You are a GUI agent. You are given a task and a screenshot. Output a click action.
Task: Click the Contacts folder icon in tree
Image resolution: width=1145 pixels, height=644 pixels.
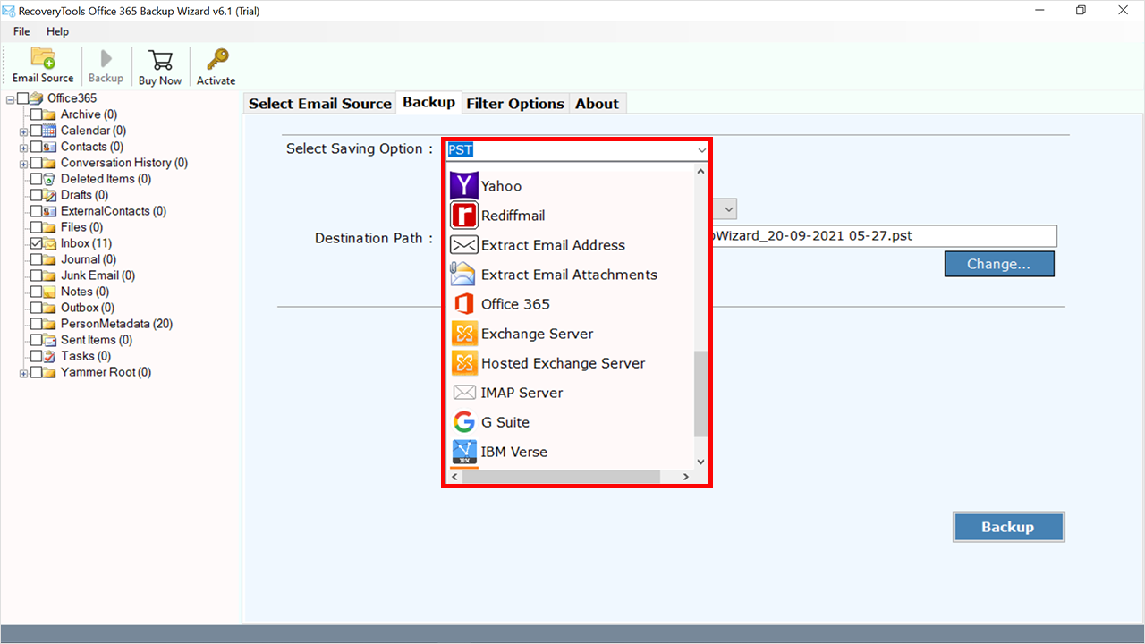[51, 147]
